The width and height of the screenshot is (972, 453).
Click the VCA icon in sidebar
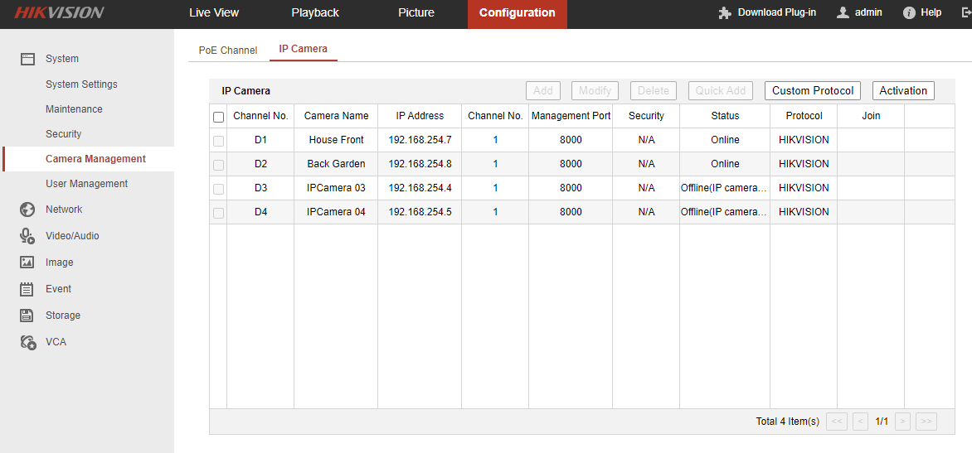click(x=27, y=342)
